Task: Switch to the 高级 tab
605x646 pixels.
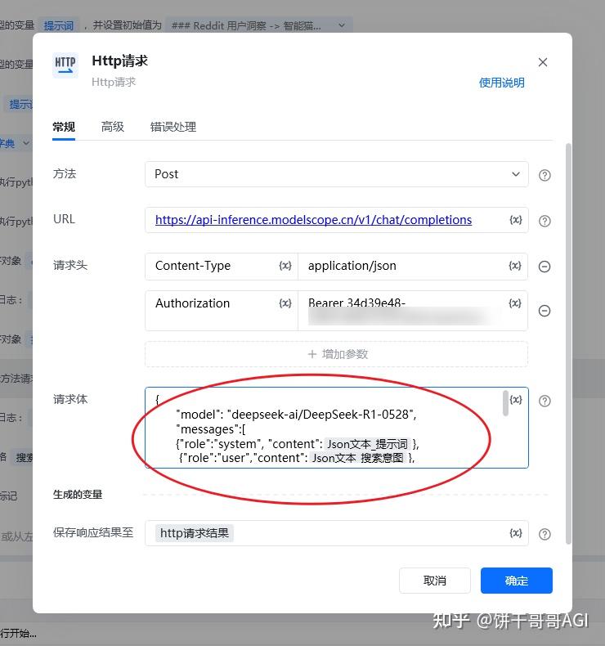Action: [113, 127]
